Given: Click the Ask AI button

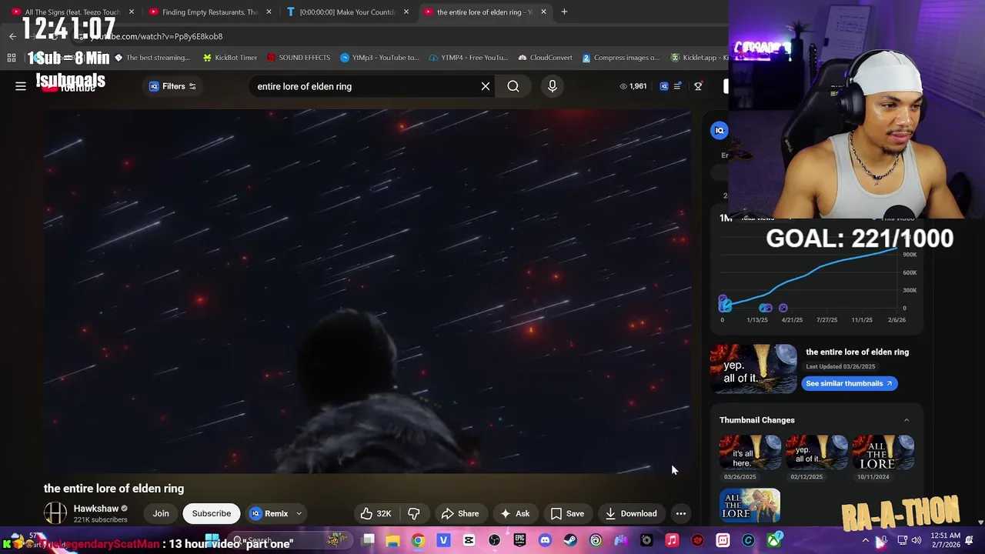Looking at the screenshot, I should click(515, 513).
